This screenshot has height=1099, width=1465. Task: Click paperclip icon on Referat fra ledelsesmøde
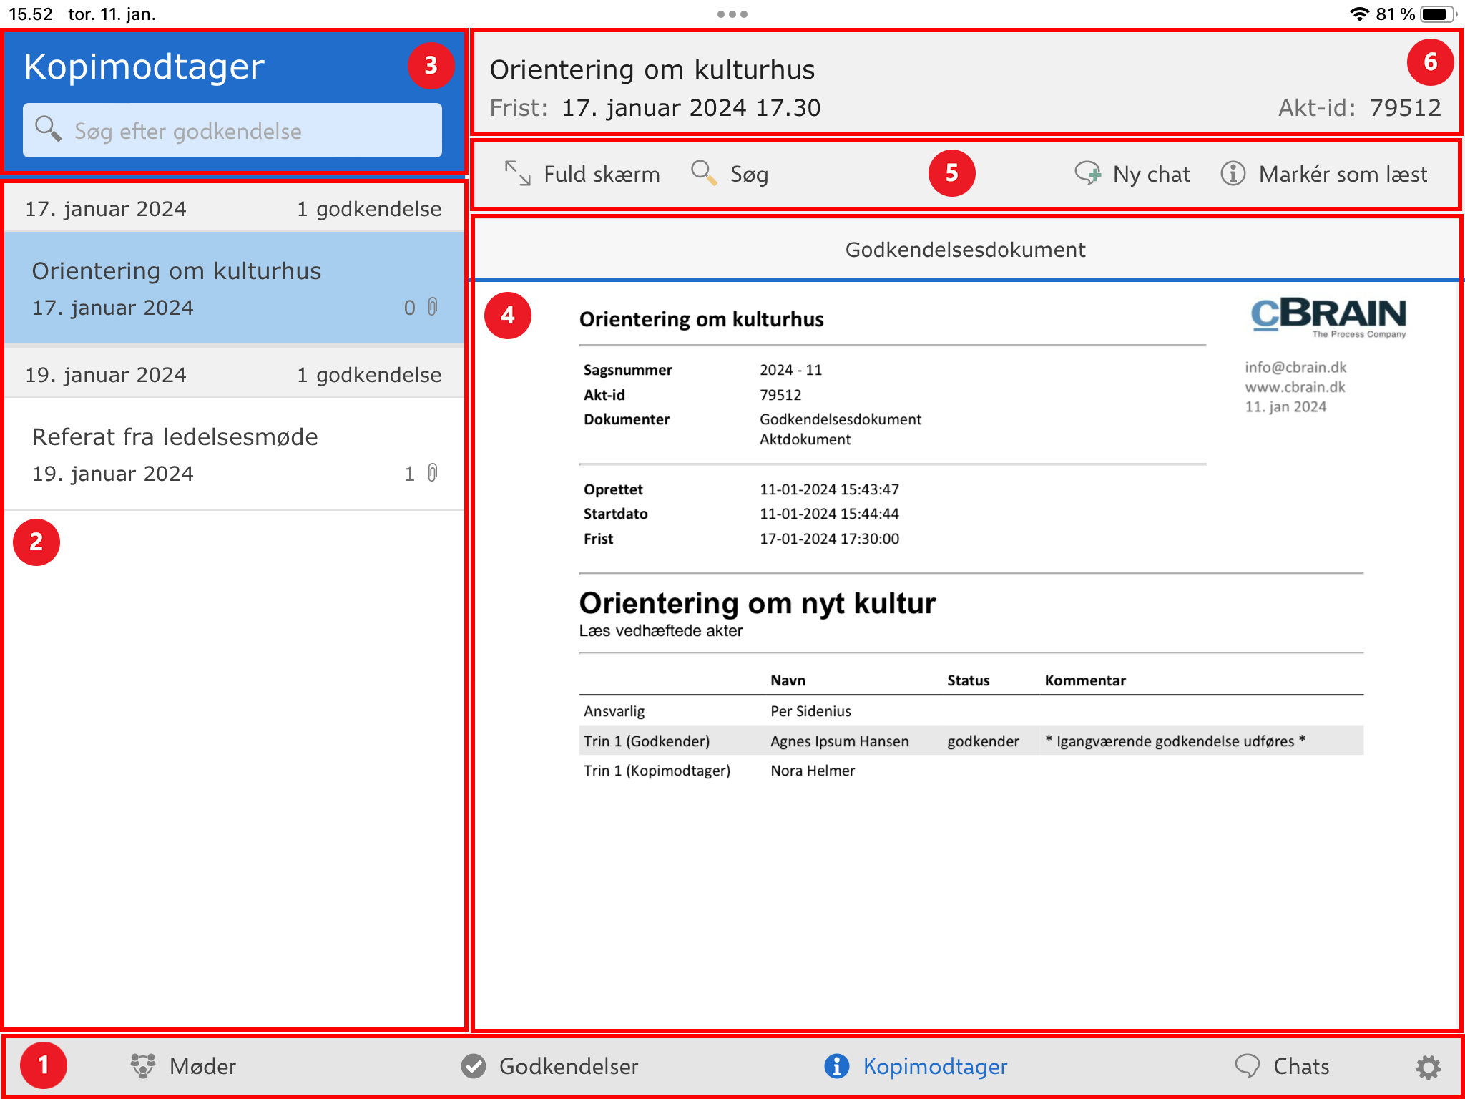[433, 473]
